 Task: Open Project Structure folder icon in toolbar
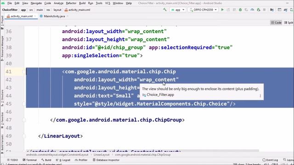(272, 10)
